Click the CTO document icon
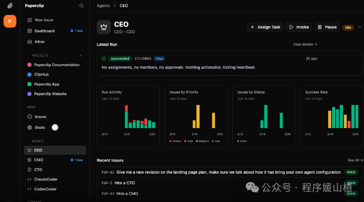This screenshot has width=364, height=202. point(29,170)
